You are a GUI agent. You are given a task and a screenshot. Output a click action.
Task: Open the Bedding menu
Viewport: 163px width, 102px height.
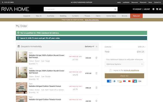63,16
